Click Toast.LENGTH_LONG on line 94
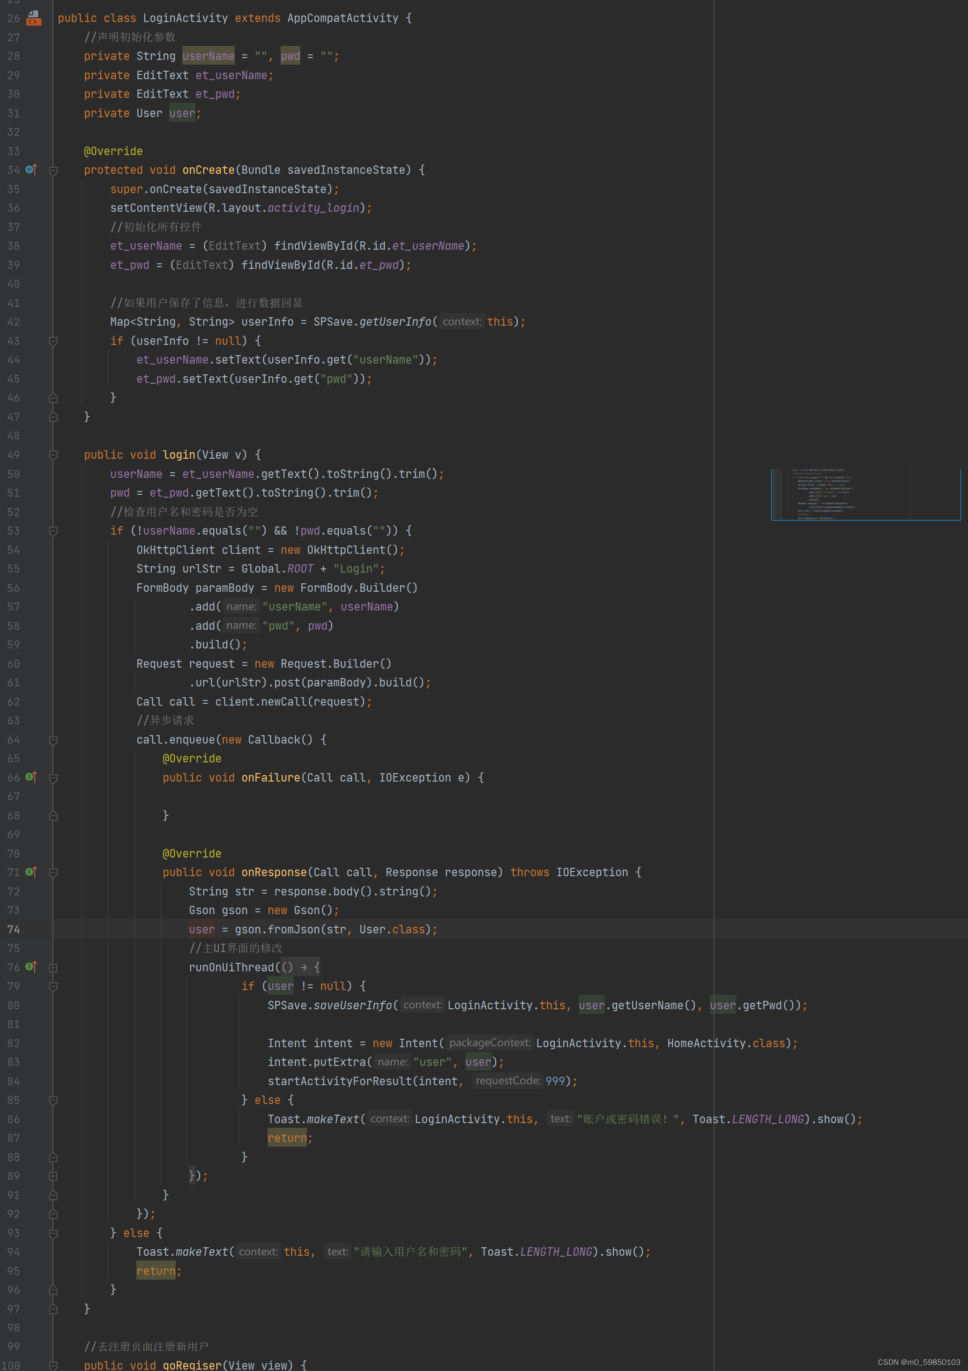 536,1252
